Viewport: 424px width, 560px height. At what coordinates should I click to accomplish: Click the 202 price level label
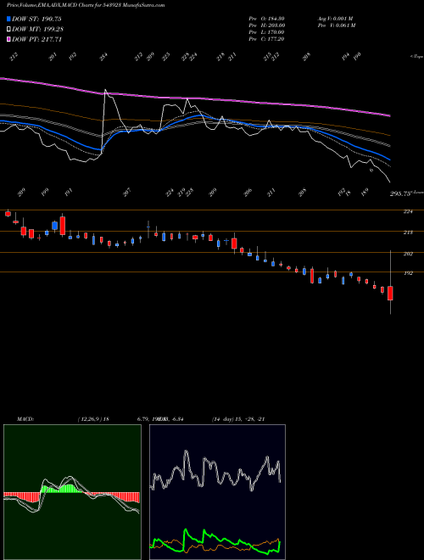point(408,254)
